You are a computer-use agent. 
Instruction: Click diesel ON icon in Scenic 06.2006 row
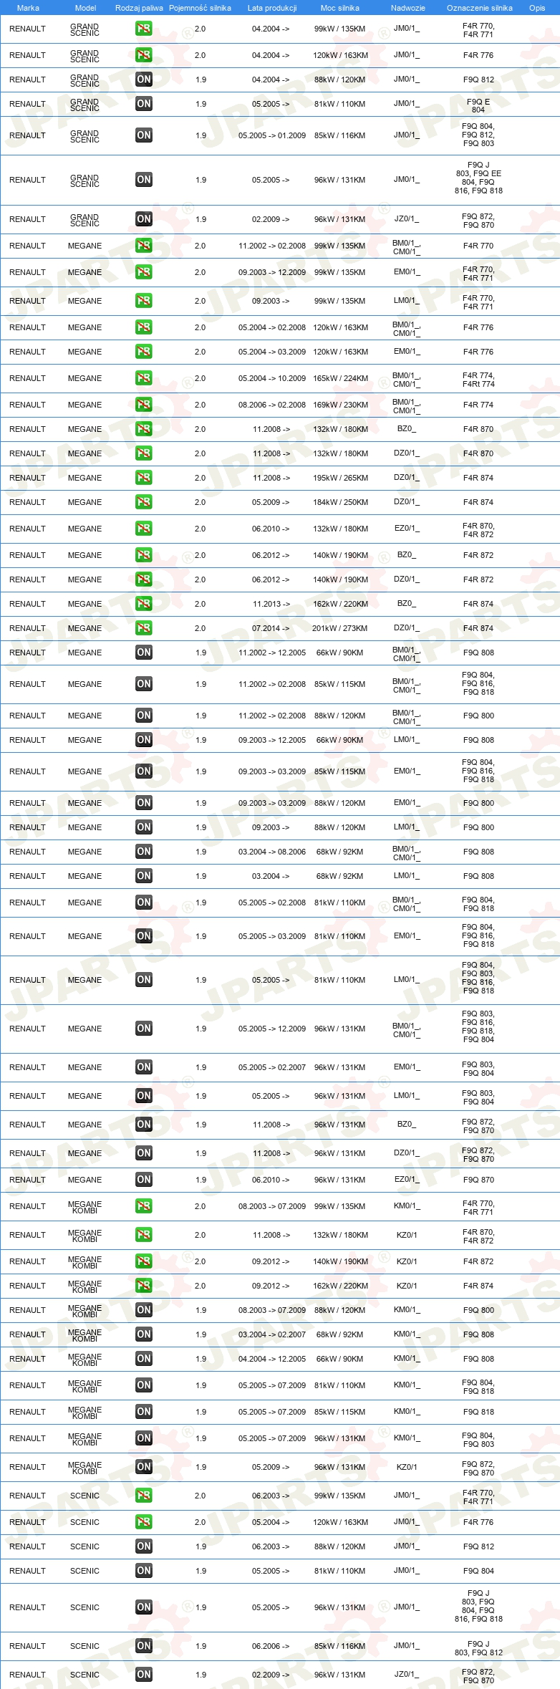(x=144, y=1646)
